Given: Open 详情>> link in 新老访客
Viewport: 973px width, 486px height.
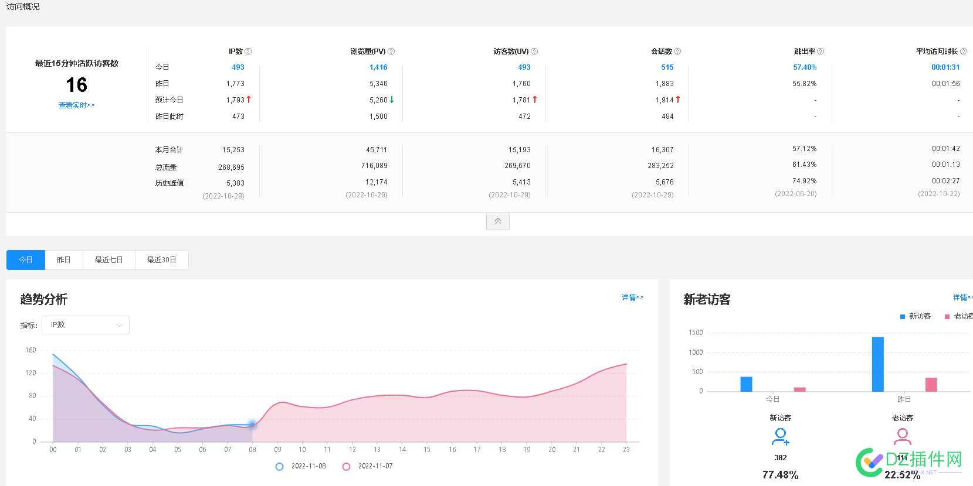Looking at the screenshot, I should [x=963, y=297].
